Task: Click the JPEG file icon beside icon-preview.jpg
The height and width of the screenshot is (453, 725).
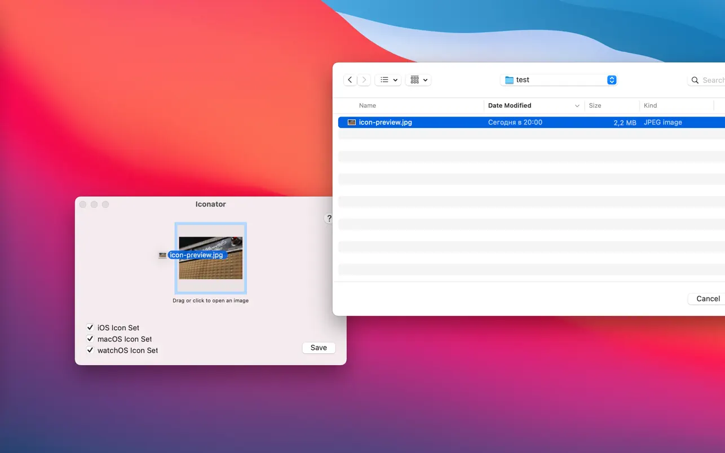Action: [352, 122]
